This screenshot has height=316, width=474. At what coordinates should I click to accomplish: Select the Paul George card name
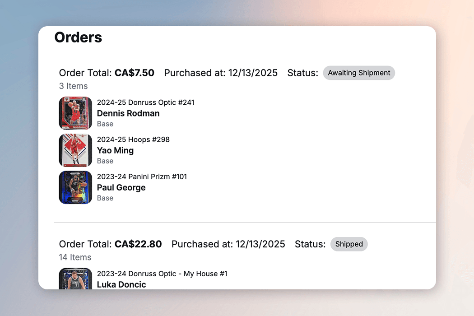tap(121, 188)
